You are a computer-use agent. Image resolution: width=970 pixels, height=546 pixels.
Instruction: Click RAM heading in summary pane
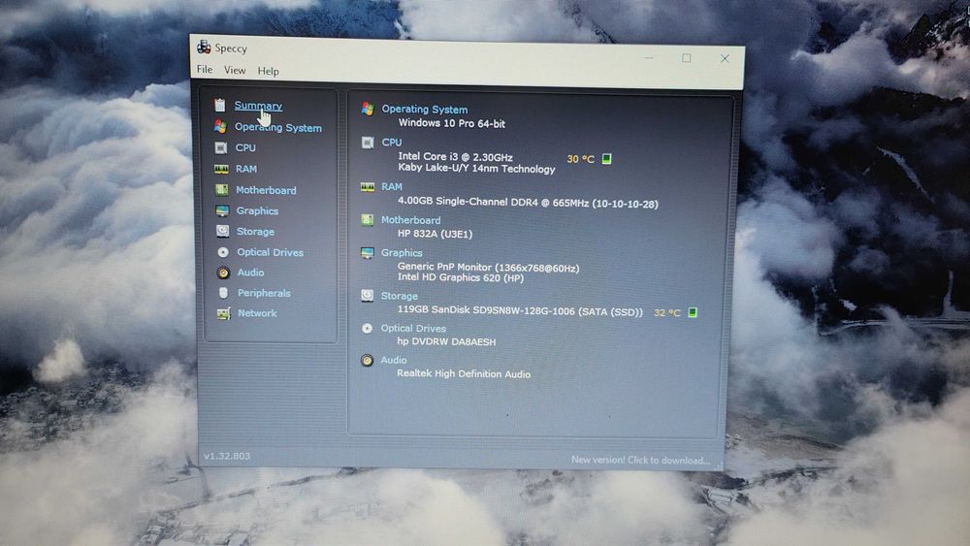pyautogui.click(x=392, y=187)
